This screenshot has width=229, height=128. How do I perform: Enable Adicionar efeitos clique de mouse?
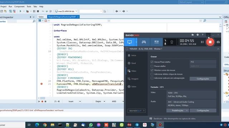coord(152,74)
